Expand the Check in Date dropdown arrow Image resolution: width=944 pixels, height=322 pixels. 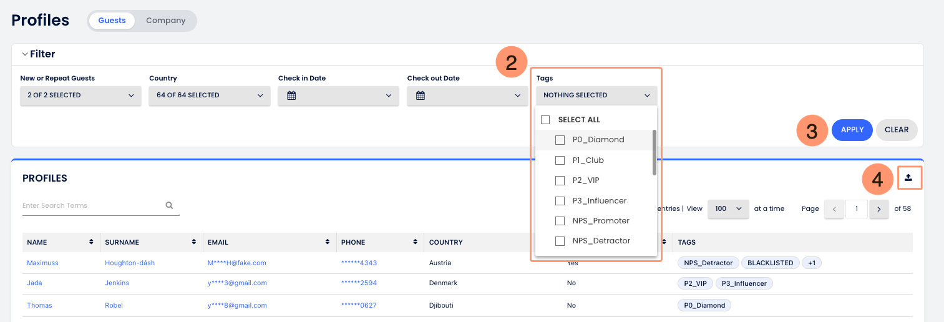(x=389, y=95)
